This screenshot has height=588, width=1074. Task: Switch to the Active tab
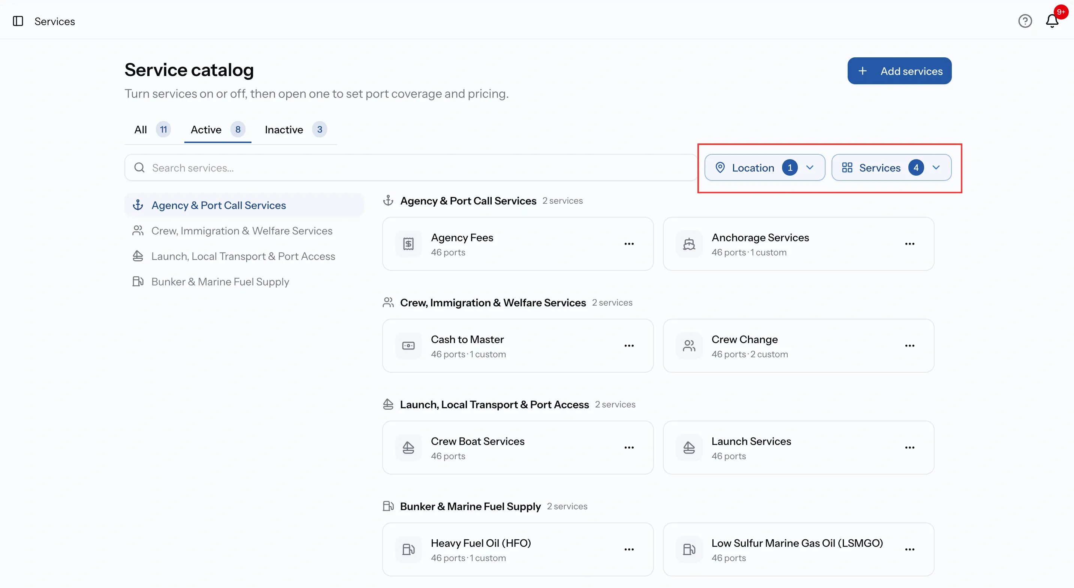tap(218, 130)
